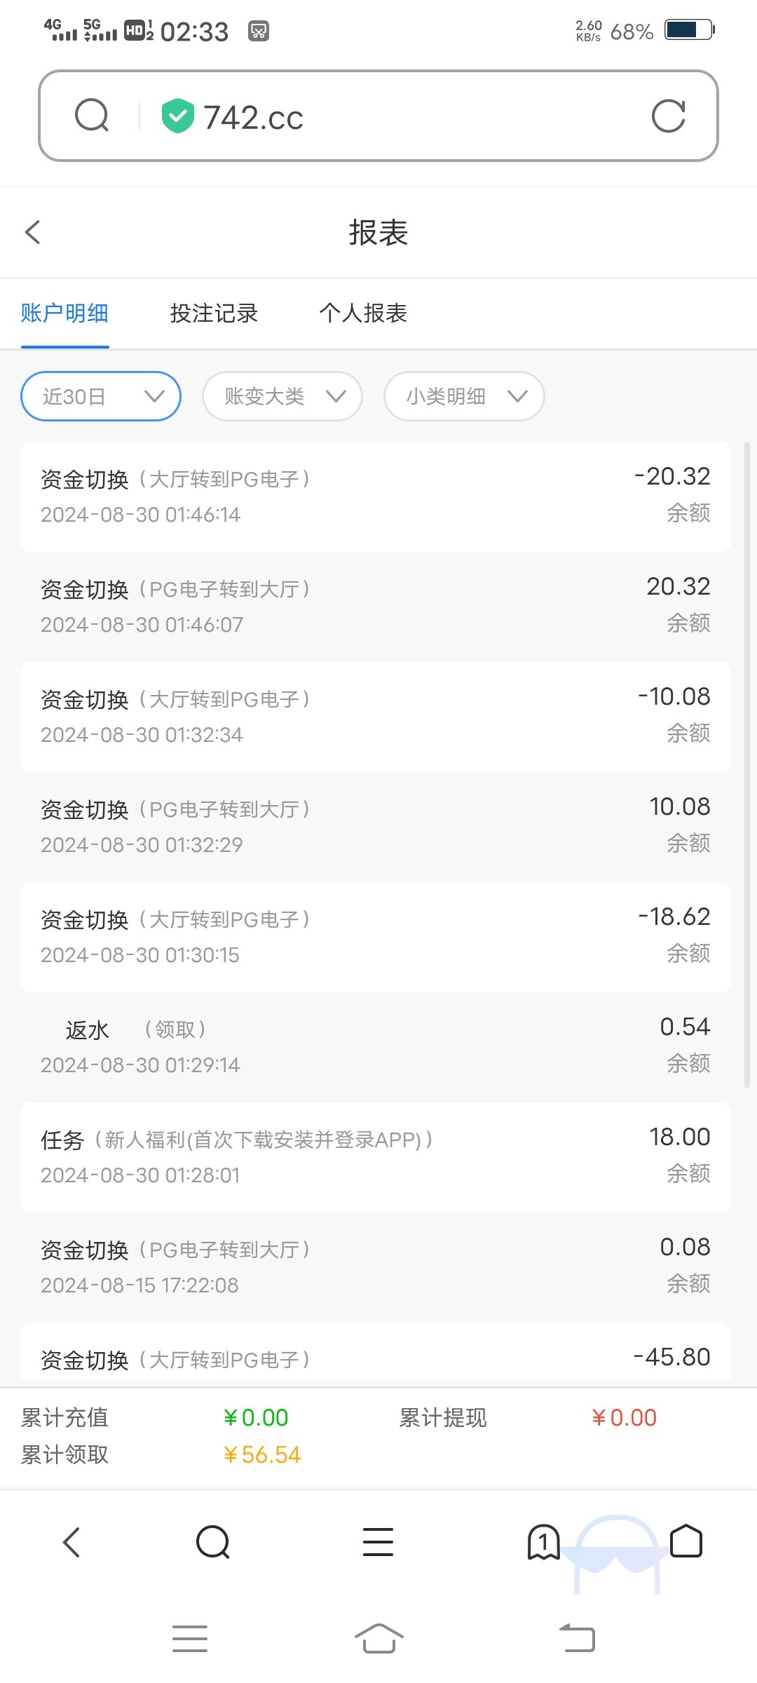Click the transaction list vertical scrollbar
Image resolution: width=757 pixels, height=1683 pixels.
click(747, 764)
